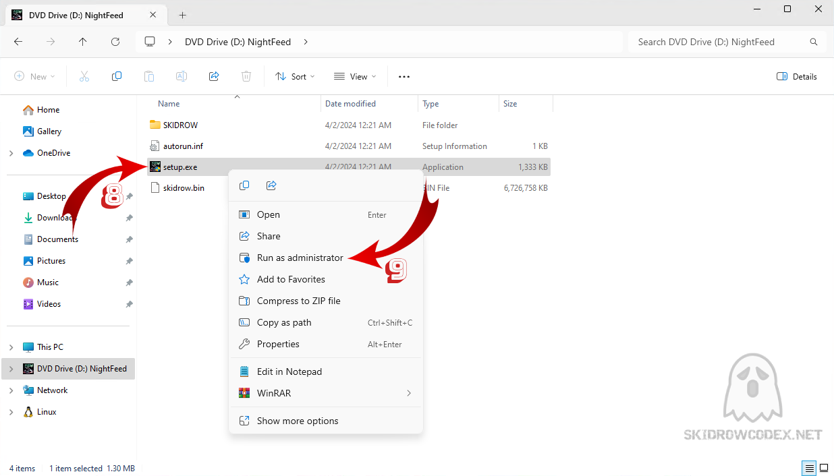The image size is (834, 476).
Task: Expand the This PC tree node
Action: pyautogui.click(x=11, y=347)
